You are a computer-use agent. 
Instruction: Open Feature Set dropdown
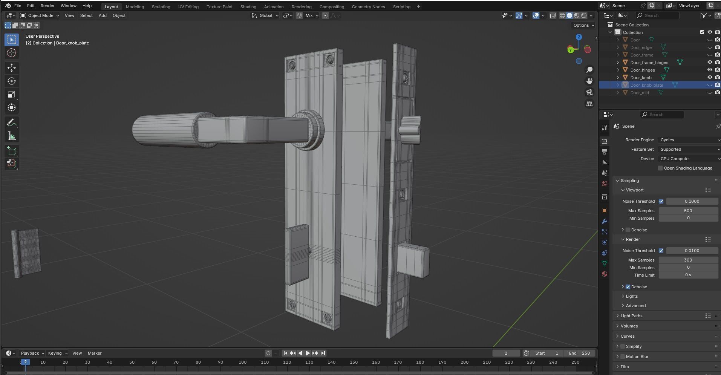click(x=689, y=149)
